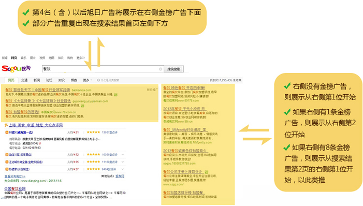Image resolution: width=363 pixels, height=206 pixels.
Task: Open right ad 2013年餐饮 千元小投资
Action: point(184,109)
